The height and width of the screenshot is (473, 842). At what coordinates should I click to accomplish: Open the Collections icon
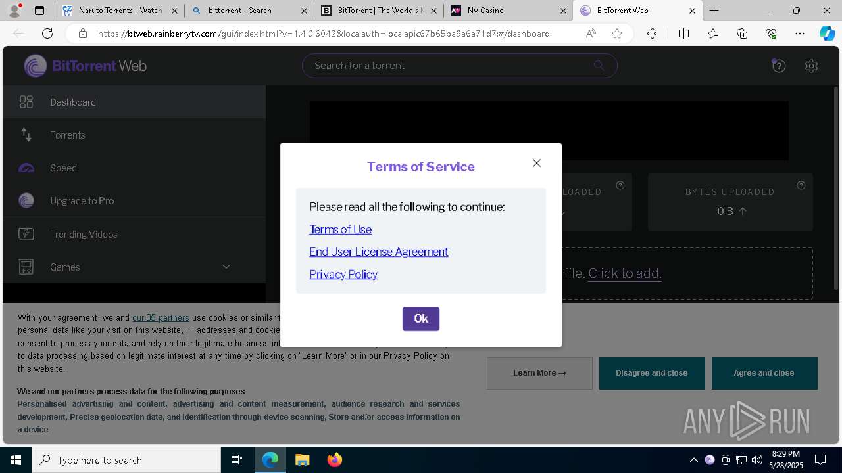tap(742, 34)
